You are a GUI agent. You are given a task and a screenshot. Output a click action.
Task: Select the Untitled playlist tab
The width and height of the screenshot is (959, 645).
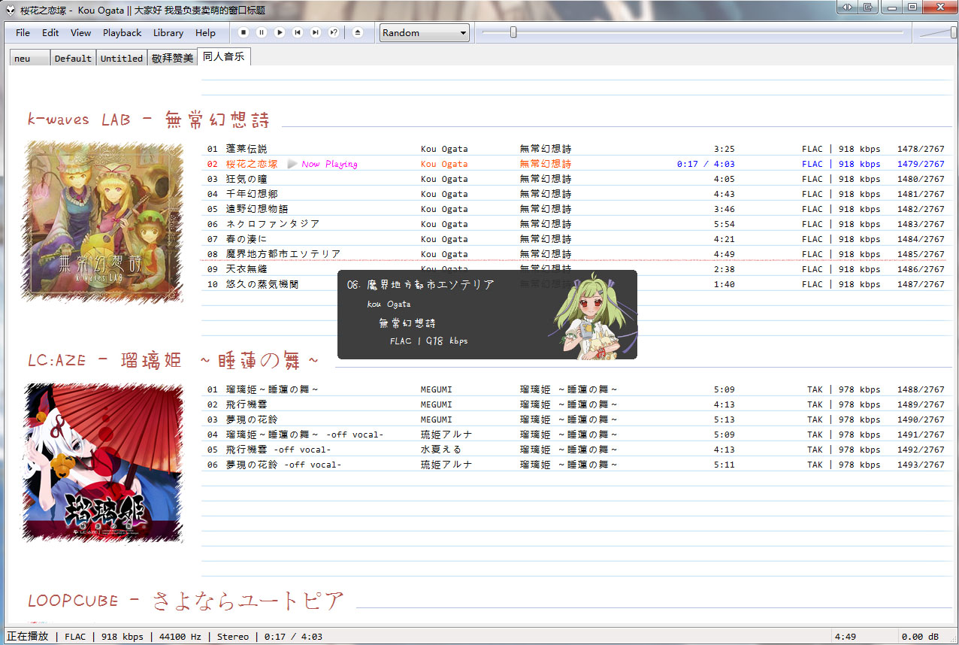click(121, 58)
